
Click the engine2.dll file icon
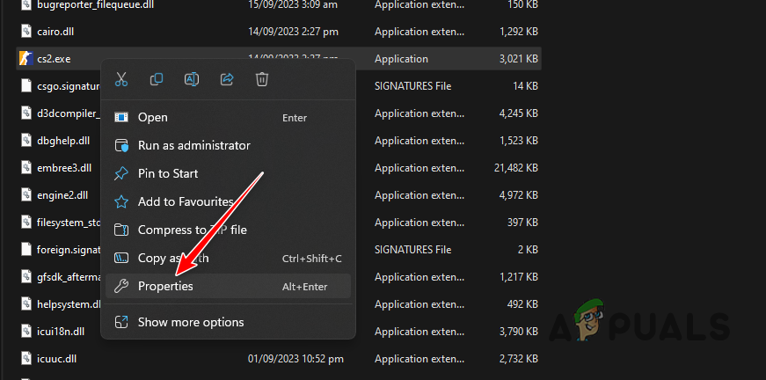(x=26, y=195)
